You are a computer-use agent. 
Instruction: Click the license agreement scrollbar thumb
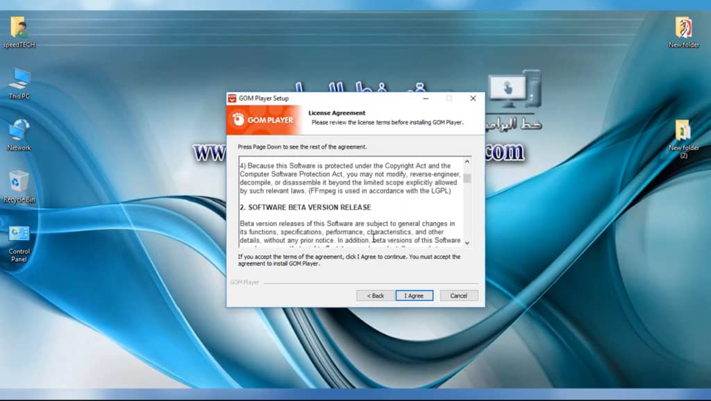tap(467, 178)
